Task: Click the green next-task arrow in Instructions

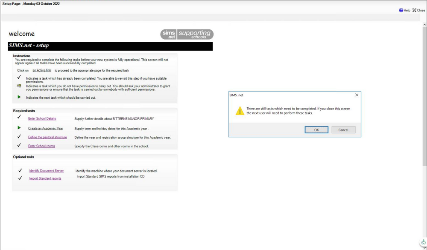Action: 19,97
